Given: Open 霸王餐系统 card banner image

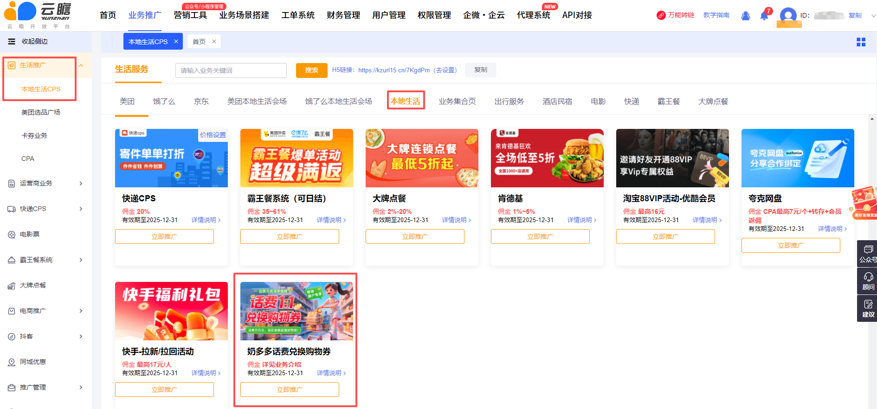Looking at the screenshot, I should point(297,158).
